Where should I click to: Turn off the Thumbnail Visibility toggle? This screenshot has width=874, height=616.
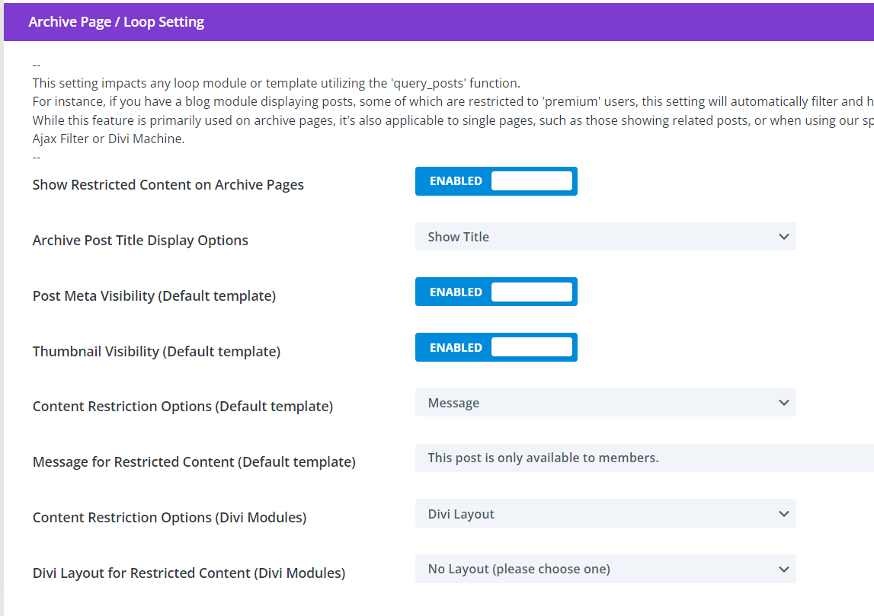coord(496,348)
